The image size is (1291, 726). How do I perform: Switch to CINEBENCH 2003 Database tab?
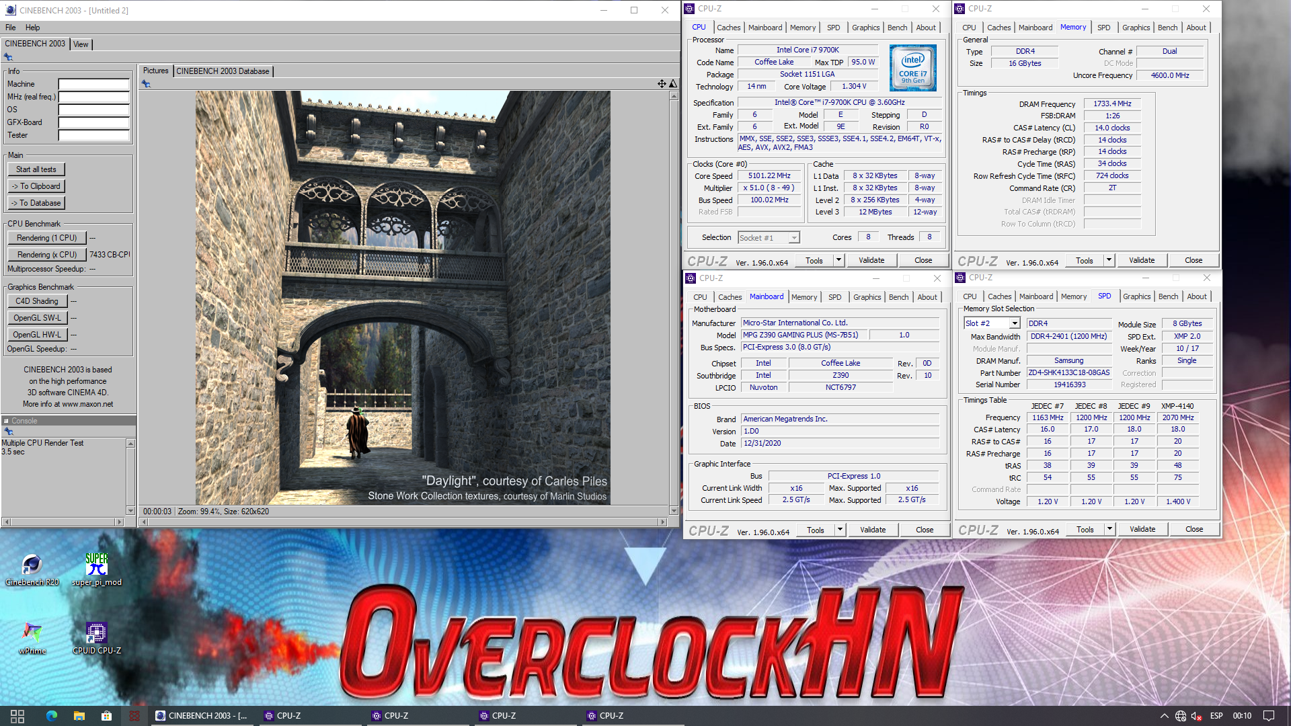[x=223, y=71]
